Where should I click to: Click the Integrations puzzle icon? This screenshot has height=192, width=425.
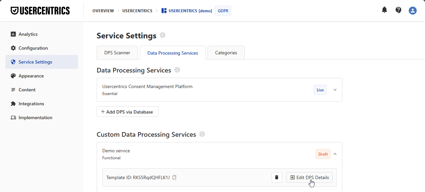click(13, 104)
